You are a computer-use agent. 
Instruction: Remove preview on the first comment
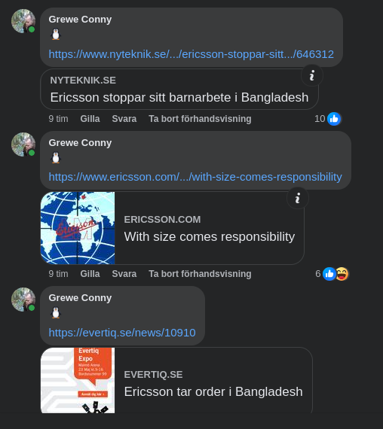pyautogui.click(x=200, y=119)
